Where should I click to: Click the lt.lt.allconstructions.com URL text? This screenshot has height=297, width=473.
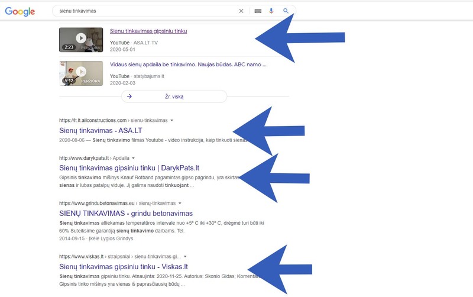point(113,120)
